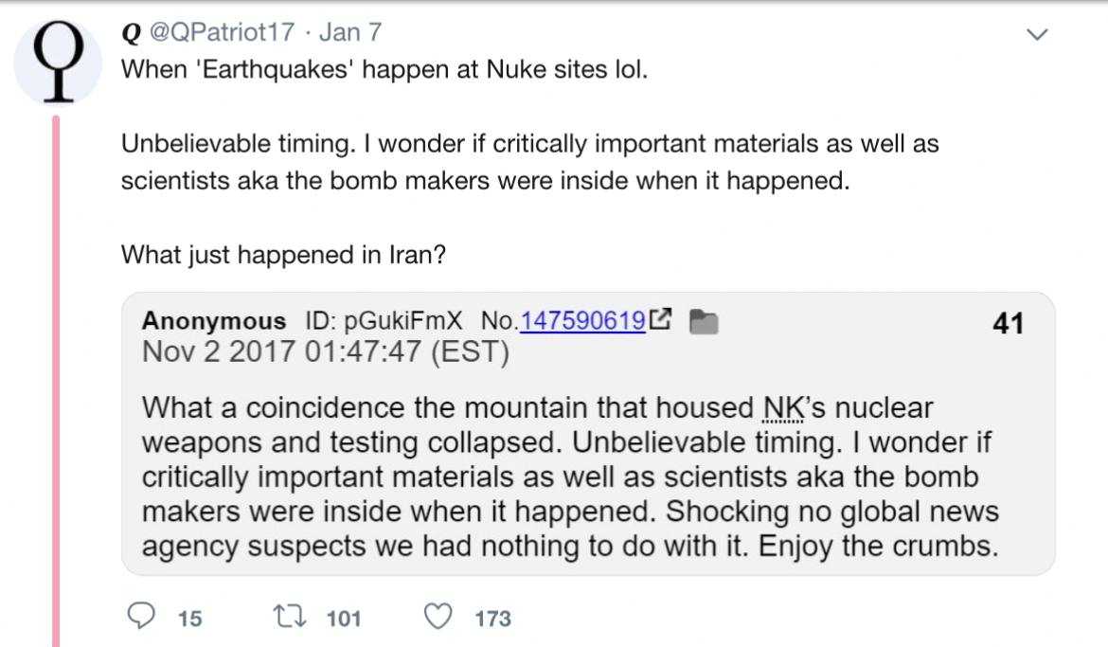Image resolution: width=1108 pixels, height=647 pixels.
Task: Expand the tweet options chevron menu
Action: coord(1038,34)
